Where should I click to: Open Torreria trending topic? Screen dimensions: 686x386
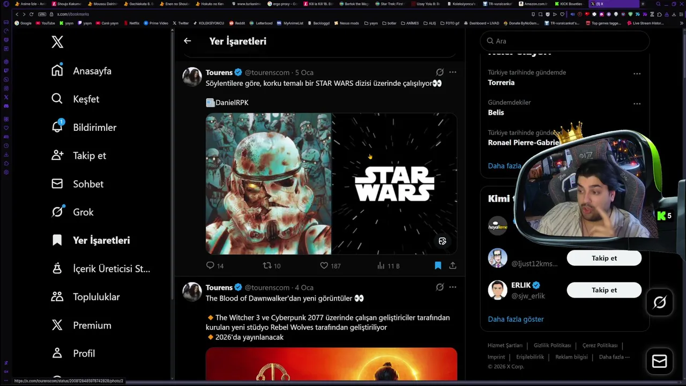pyautogui.click(x=501, y=83)
